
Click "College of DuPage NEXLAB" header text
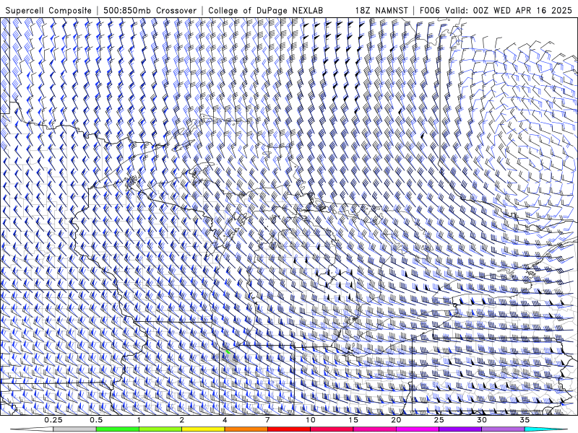265,10
